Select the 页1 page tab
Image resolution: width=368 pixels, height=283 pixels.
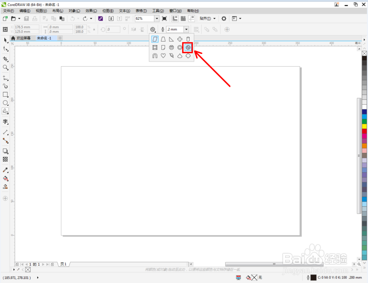[63, 264]
